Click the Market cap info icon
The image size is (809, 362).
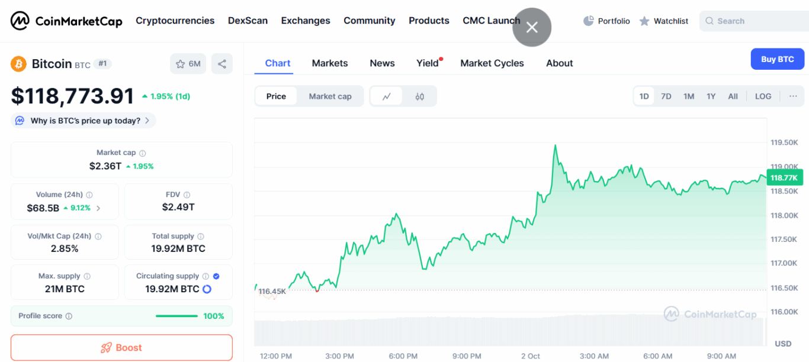[143, 153]
